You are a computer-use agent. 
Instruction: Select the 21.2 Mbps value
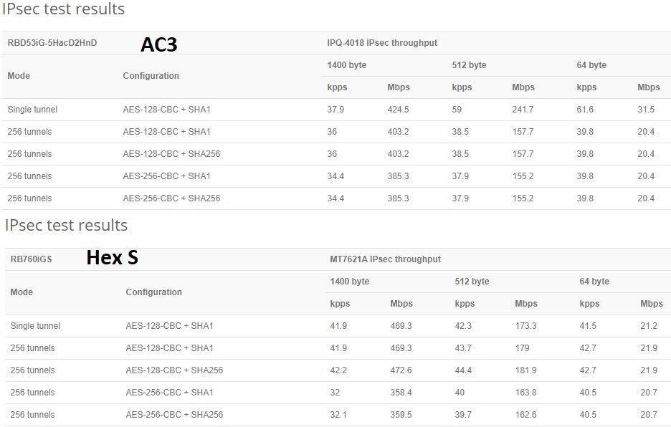[x=649, y=326]
